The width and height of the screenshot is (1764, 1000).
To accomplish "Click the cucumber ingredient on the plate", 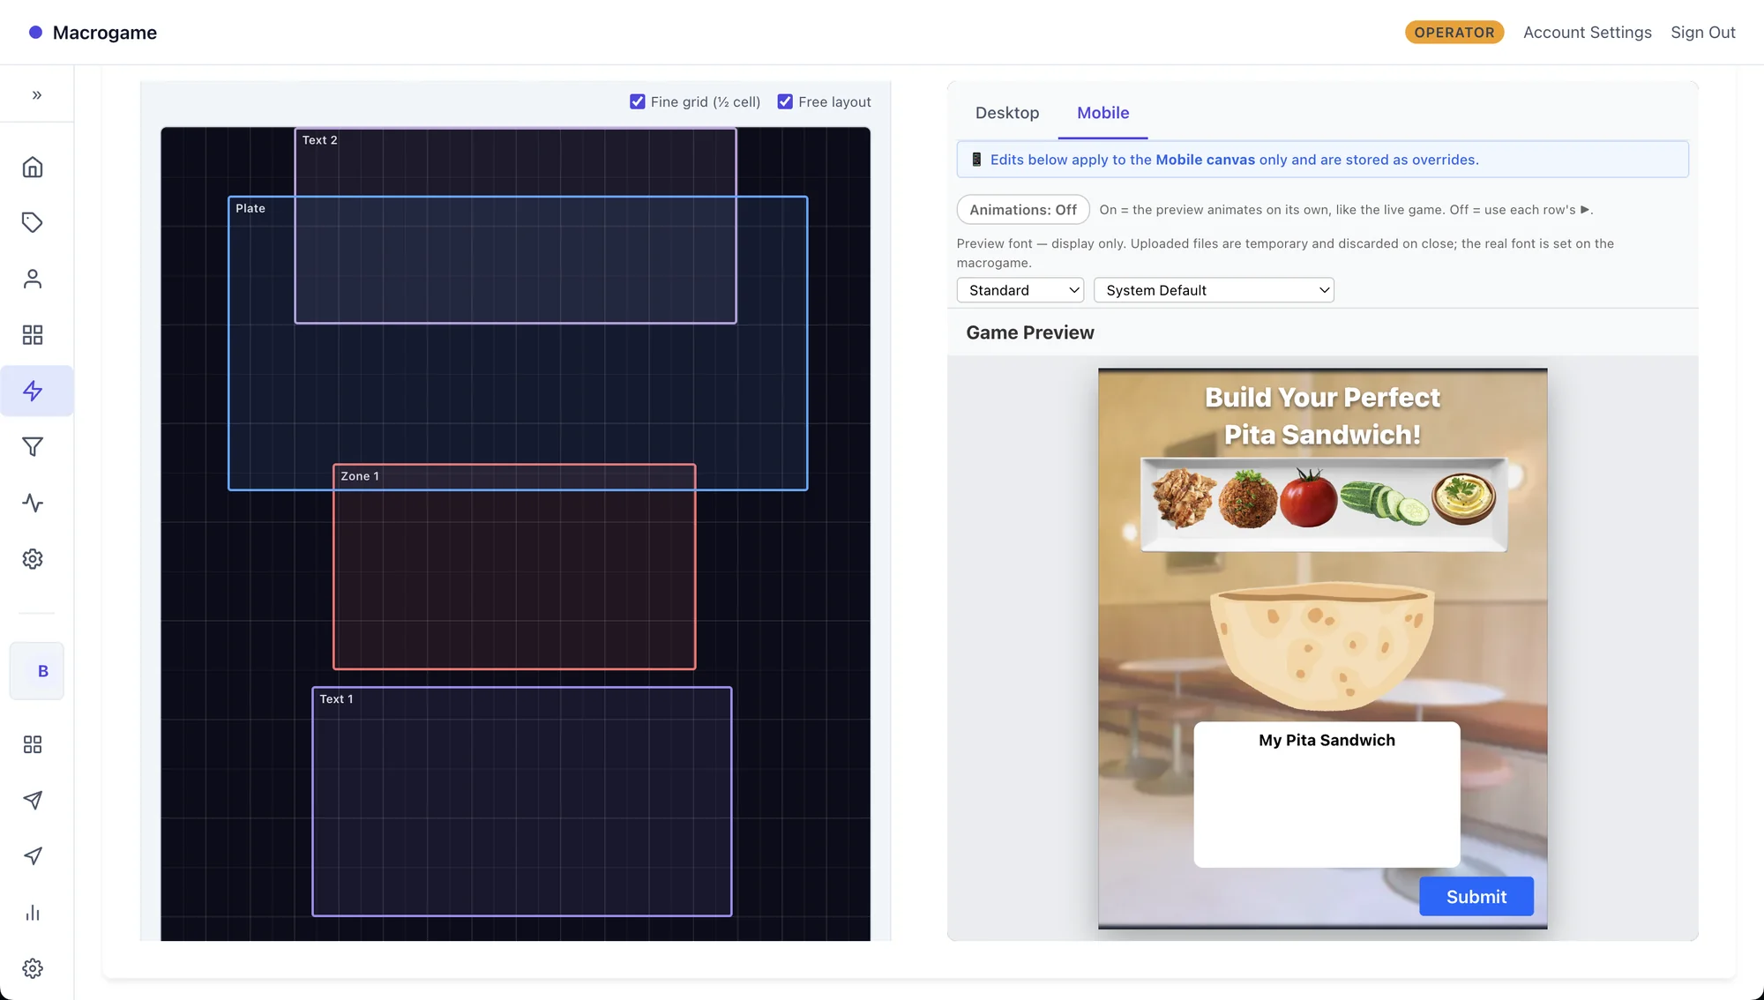I will 1384,502.
